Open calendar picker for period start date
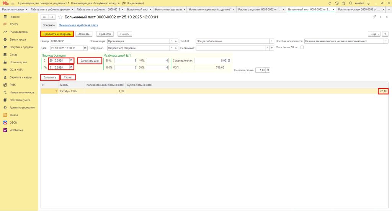 [x=71, y=61]
